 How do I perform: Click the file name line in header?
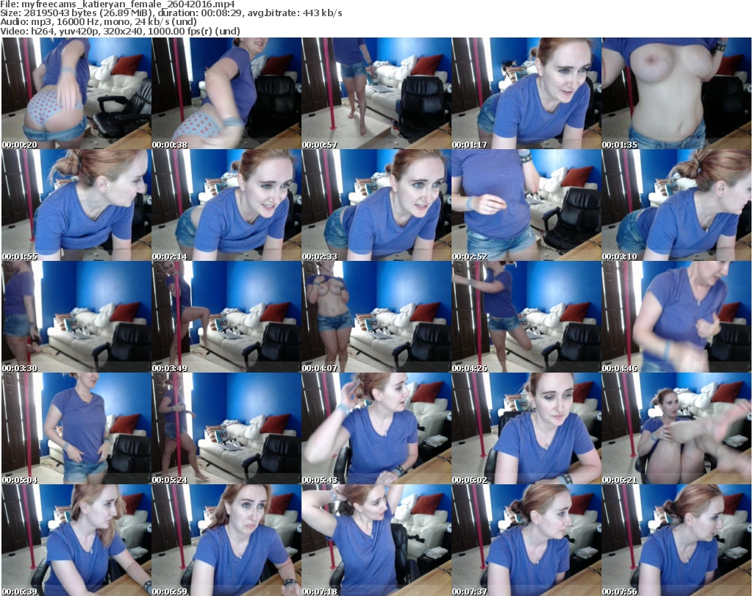(x=118, y=4)
